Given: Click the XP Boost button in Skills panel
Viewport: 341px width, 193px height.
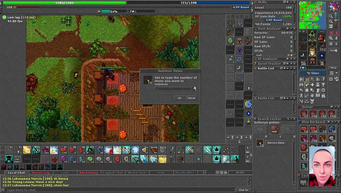Looking at the screenshot, I should click(x=273, y=20).
